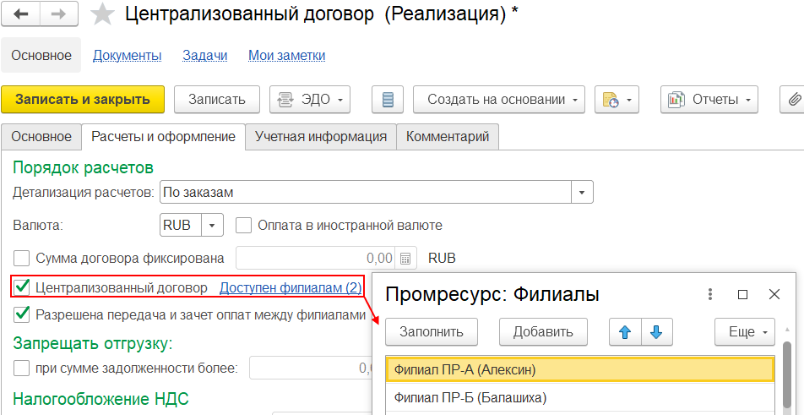Uncheck 'Централизованный договор' checkbox
The height and width of the screenshot is (415, 804).
click(x=23, y=287)
